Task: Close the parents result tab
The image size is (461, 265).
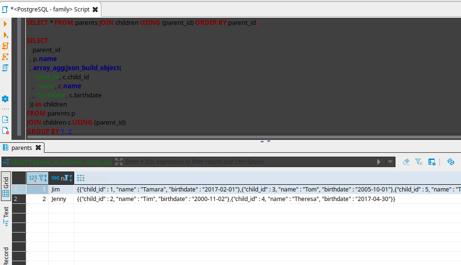Action: click(38, 148)
